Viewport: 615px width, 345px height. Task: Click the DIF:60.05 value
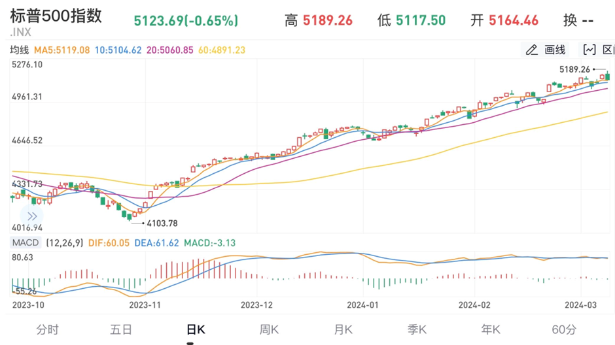(x=109, y=243)
